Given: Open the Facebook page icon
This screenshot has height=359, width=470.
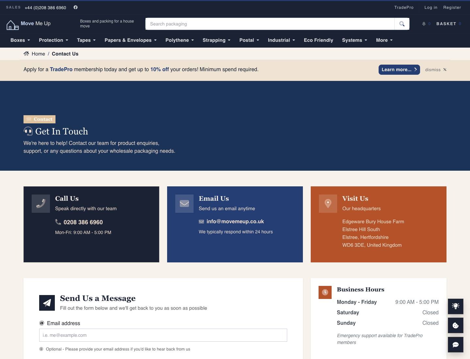Looking at the screenshot, I should [75, 7].
